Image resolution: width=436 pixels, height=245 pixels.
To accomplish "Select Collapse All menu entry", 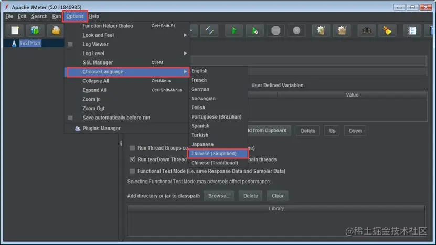I will point(127,81).
